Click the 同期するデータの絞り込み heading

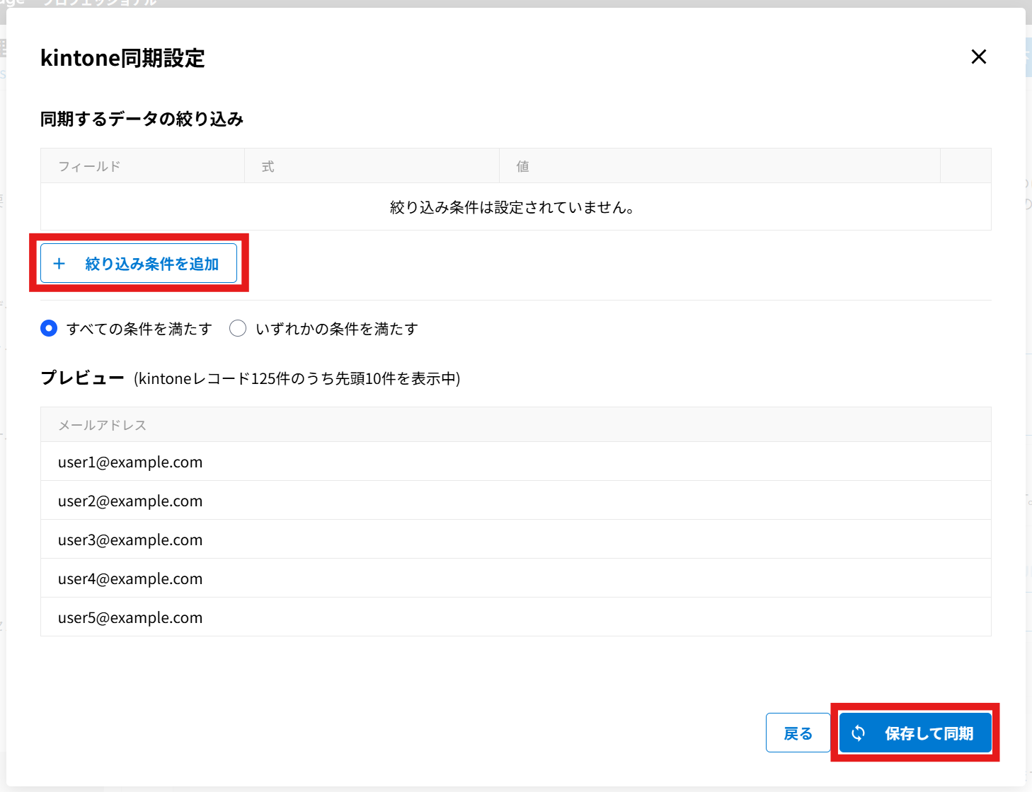click(x=142, y=119)
